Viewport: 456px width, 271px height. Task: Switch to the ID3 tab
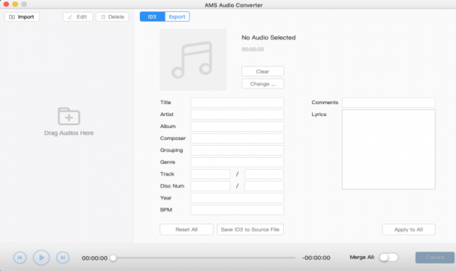coord(152,16)
